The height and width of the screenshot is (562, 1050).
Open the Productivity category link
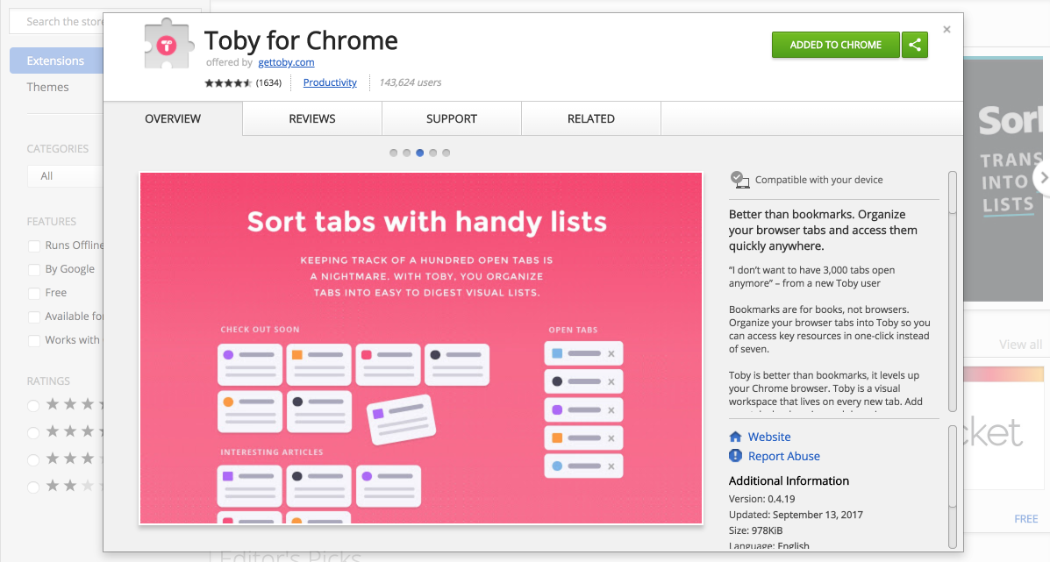330,82
